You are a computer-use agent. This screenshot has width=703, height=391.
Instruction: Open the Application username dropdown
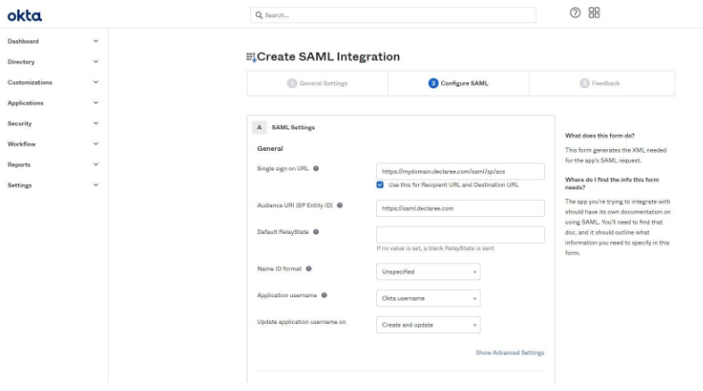pyautogui.click(x=429, y=298)
